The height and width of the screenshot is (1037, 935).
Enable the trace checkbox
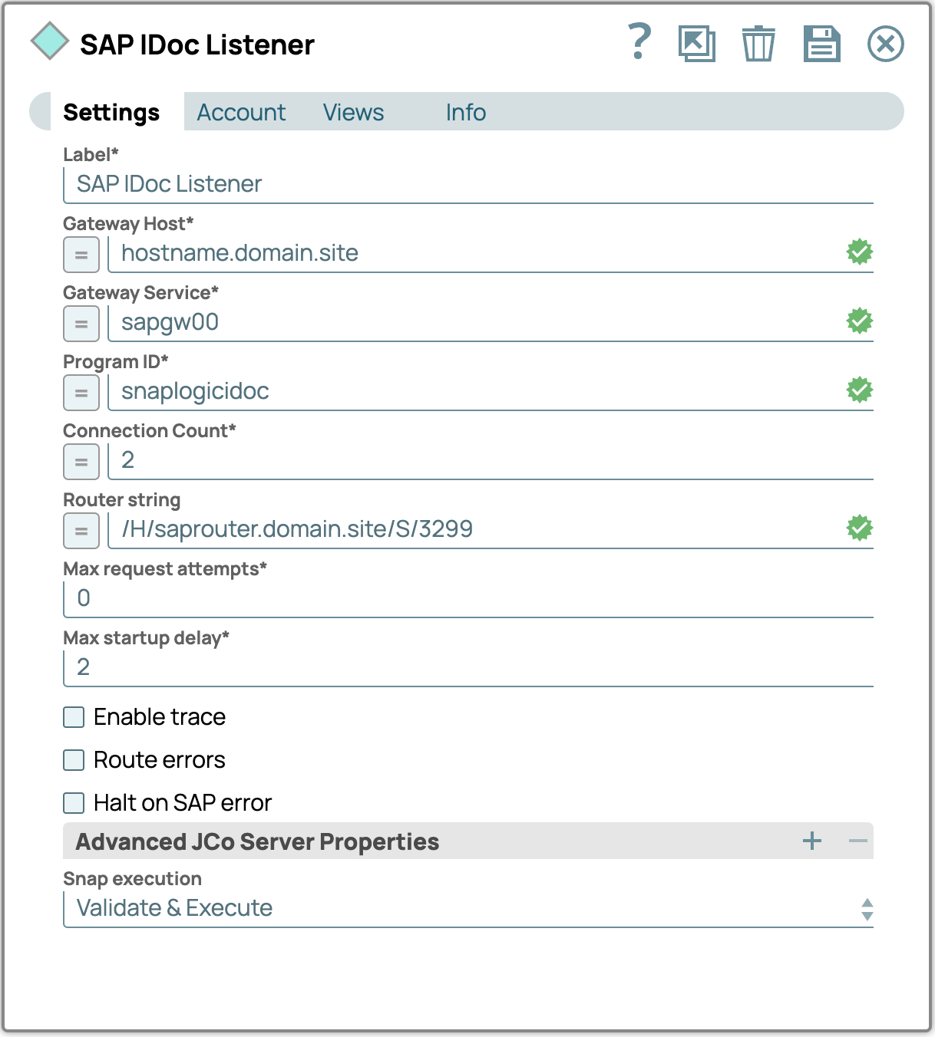pos(74,717)
